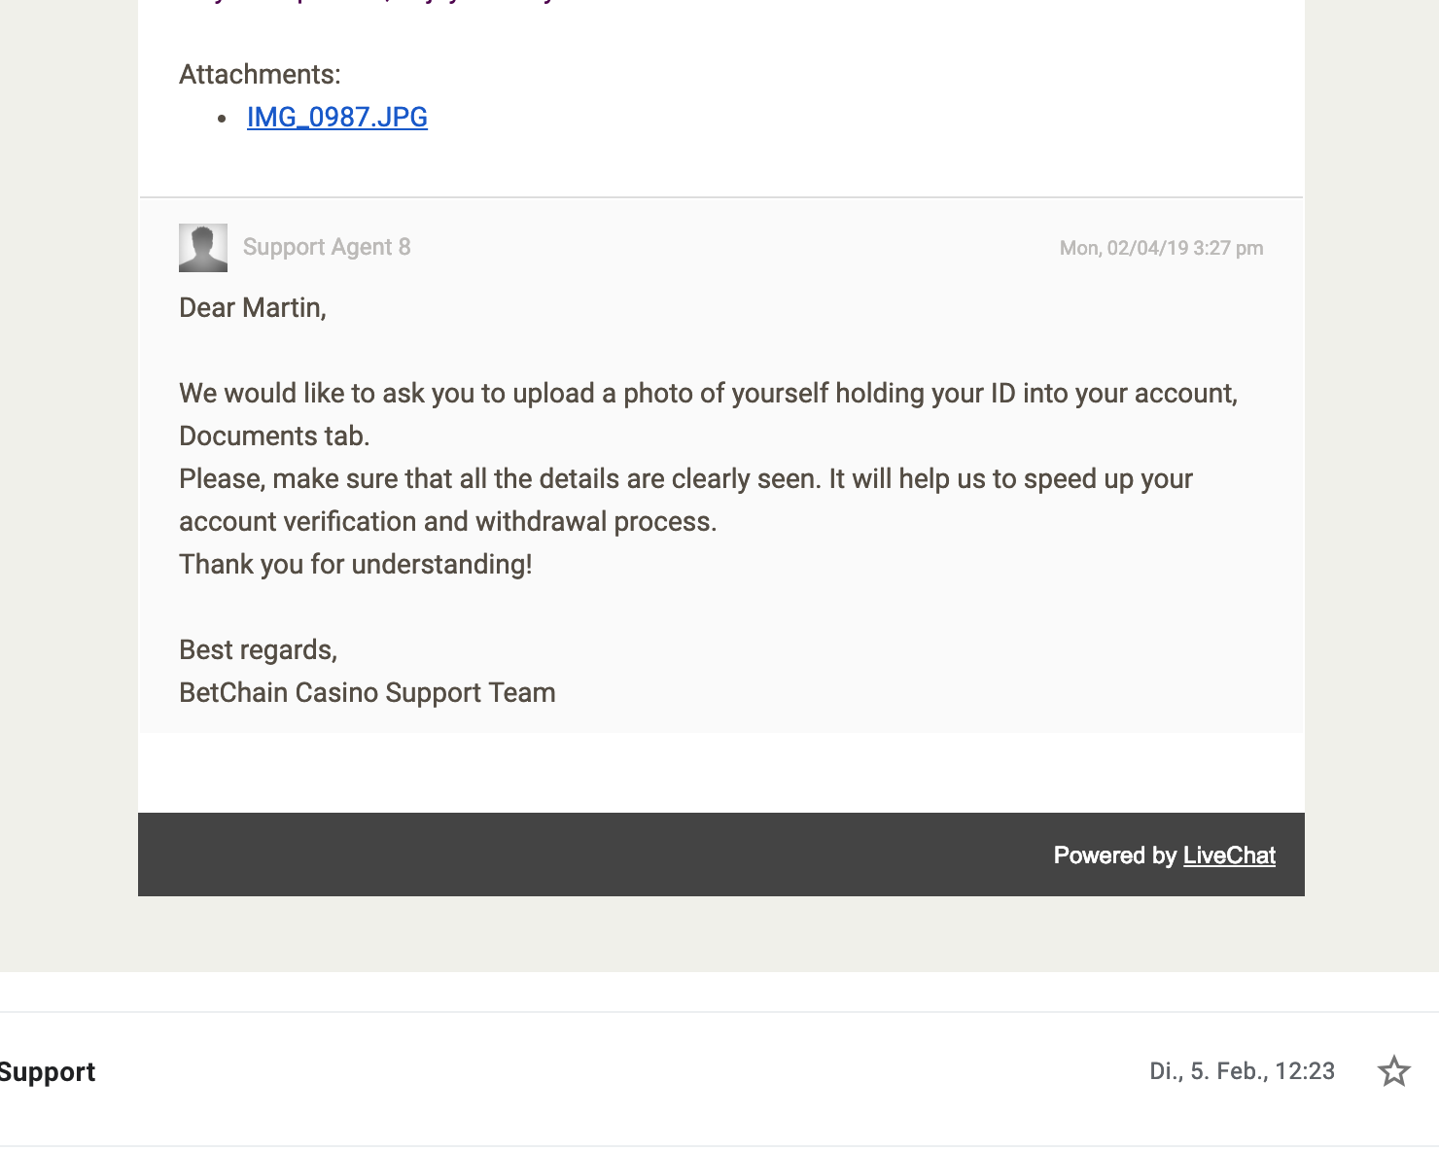Click the Best regards line

tap(259, 650)
